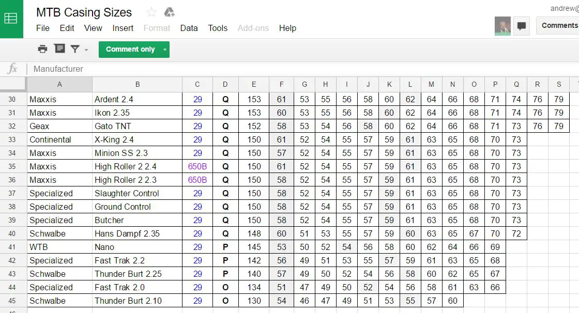Viewport: 579px width, 313px height.
Task: Click the Gato TNT cell
Action: click(x=138, y=126)
